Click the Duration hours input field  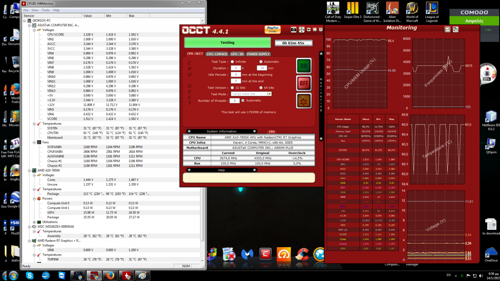click(236, 68)
